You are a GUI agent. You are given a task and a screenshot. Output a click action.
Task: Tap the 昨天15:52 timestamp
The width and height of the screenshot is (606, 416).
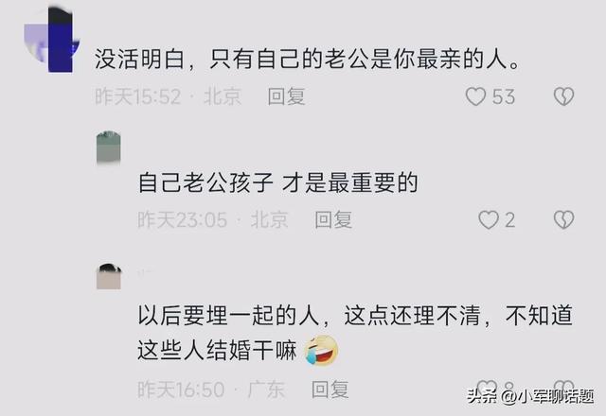pos(137,96)
